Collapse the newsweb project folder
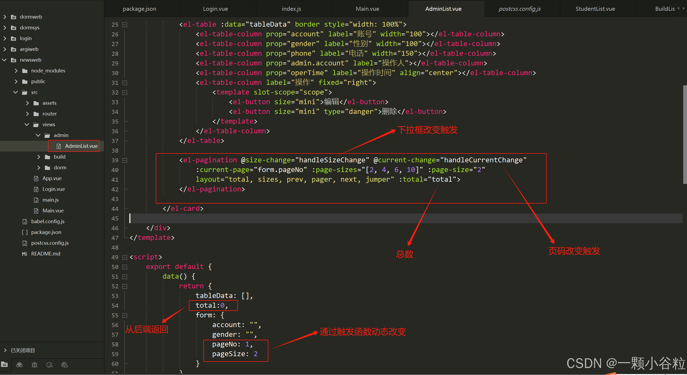 (x=5, y=60)
